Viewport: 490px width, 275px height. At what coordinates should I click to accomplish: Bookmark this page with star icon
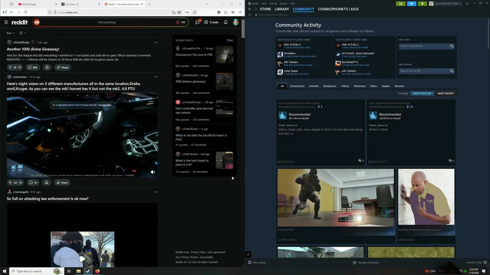tap(194, 12)
